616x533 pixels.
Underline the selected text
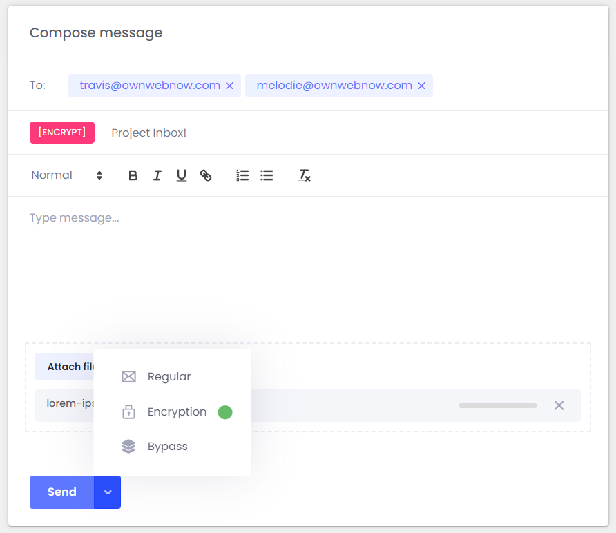click(182, 175)
